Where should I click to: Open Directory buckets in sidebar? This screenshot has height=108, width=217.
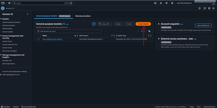pyautogui.click(x=9, y=25)
